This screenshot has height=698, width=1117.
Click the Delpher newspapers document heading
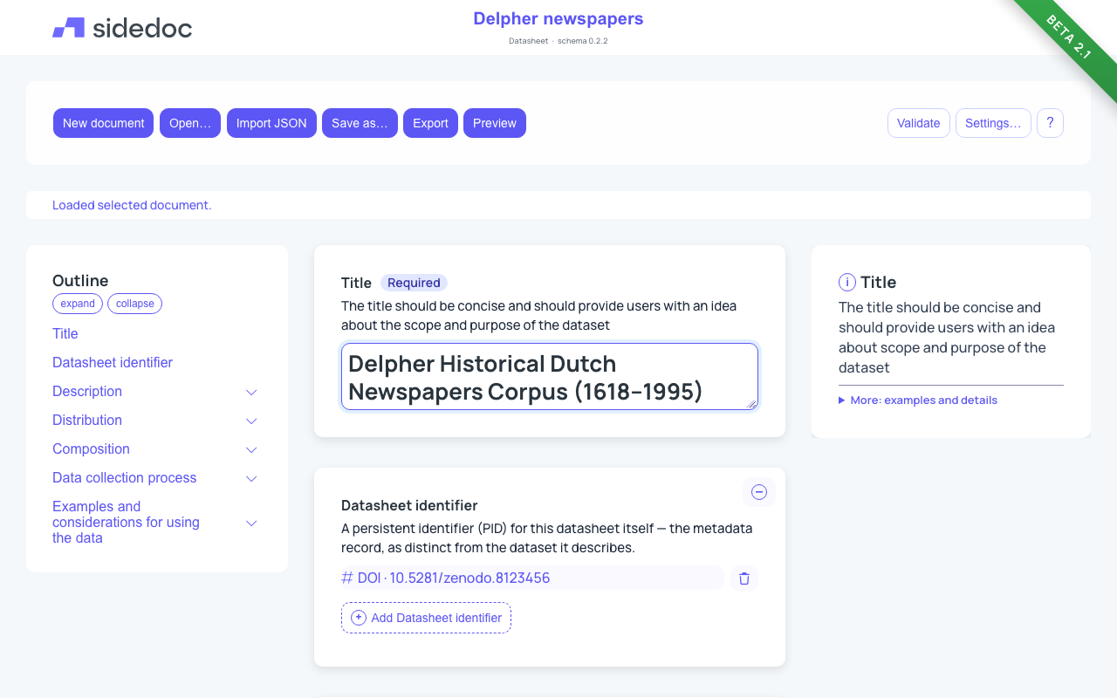point(558,18)
